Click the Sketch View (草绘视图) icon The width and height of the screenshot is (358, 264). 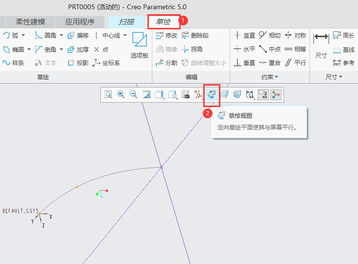click(x=212, y=95)
